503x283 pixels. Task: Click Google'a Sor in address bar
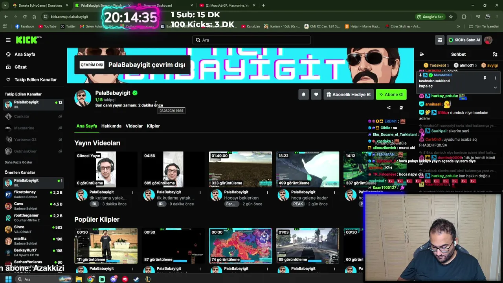click(430, 17)
